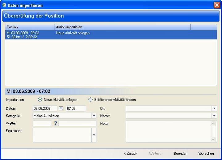Expand the Name combo box
The width and height of the screenshot is (222, 160).
[214, 116]
